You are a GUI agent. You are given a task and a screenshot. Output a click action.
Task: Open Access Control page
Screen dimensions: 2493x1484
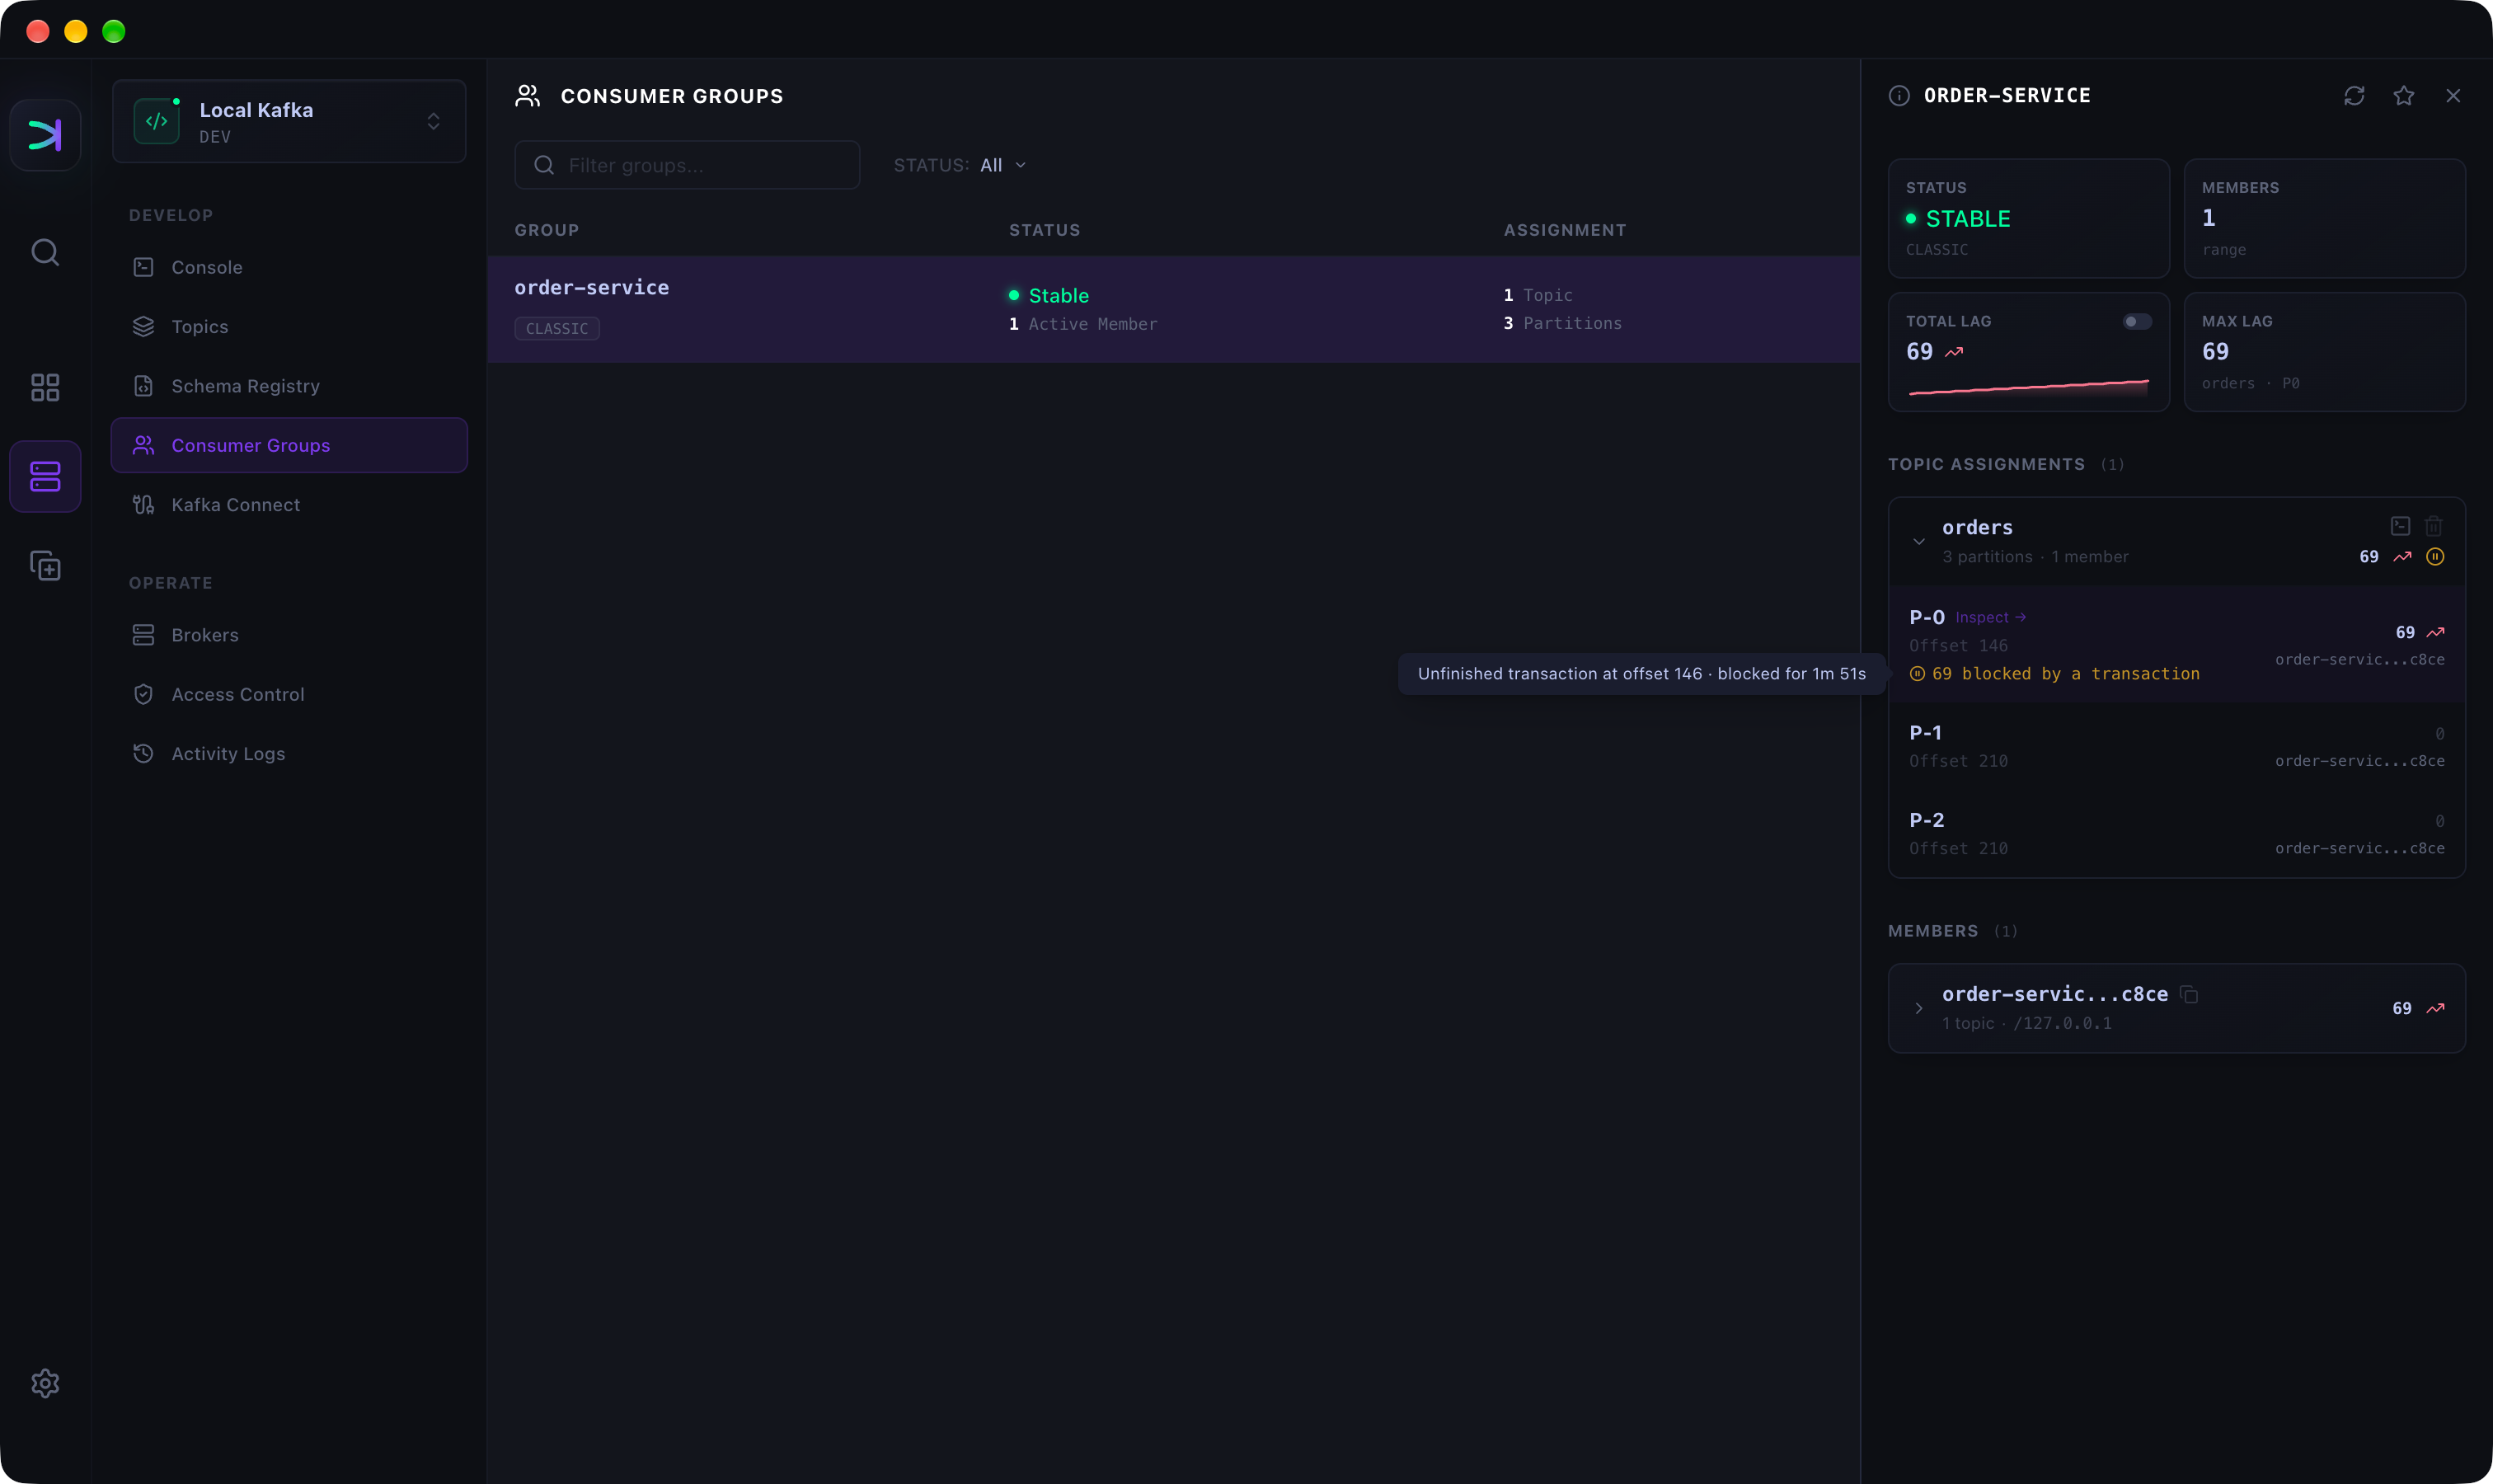(289, 694)
